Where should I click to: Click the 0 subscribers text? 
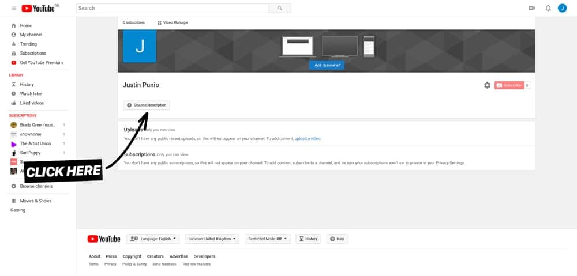134,23
